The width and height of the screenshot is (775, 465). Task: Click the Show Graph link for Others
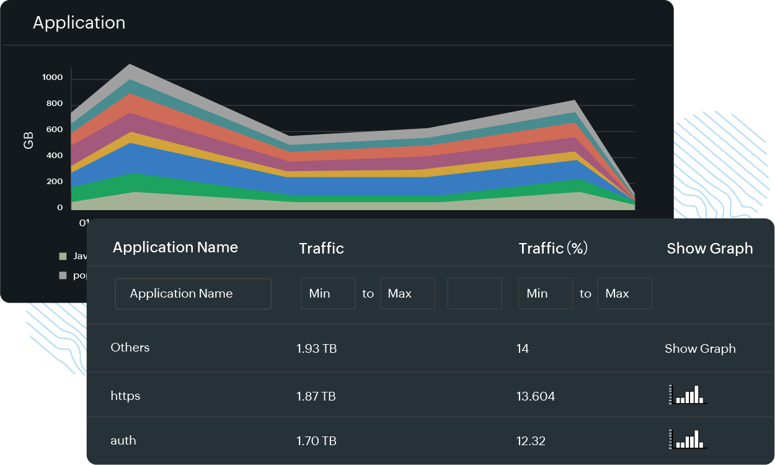pyautogui.click(x=700, y=348)
